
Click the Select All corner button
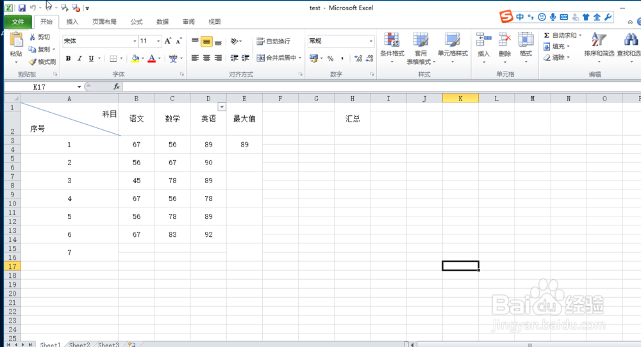[x=13, y=99]
